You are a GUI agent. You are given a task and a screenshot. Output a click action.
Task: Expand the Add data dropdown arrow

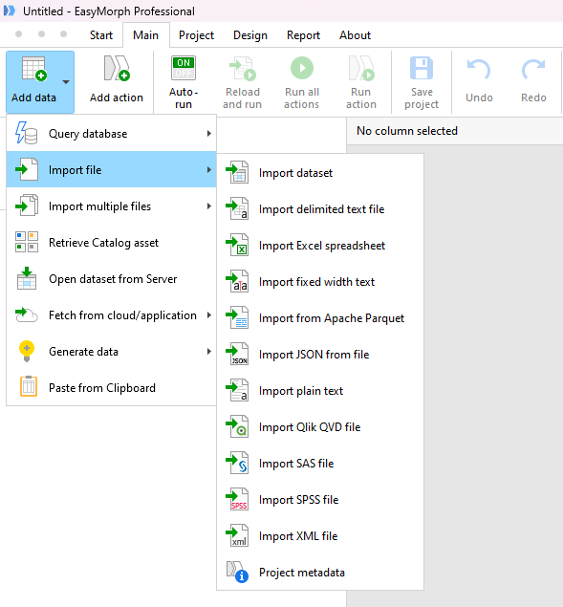point(66,82)
